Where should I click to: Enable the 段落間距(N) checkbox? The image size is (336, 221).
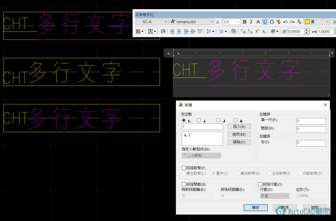pos(184,184)
